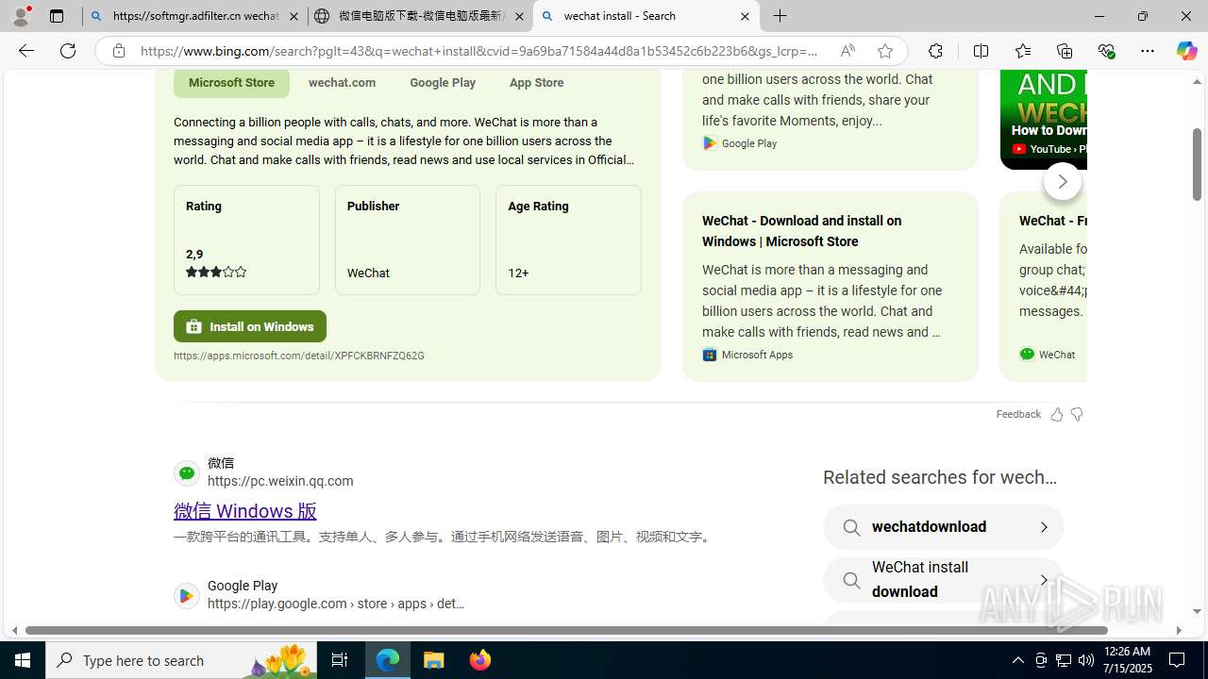This screenshot has width=1208, height=679.
Task: Click the Publisher WeChat card
Action: pyautogui.click(x=408, y=240)
